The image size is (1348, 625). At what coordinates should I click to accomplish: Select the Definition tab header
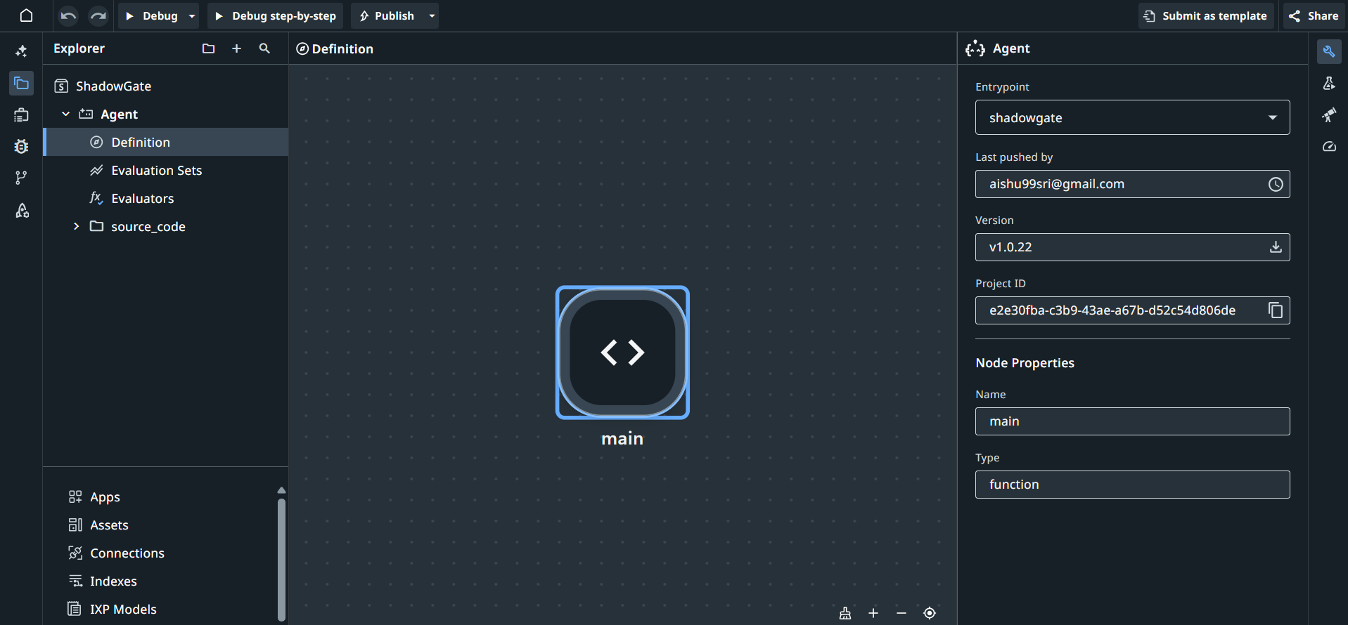(335, 48)
